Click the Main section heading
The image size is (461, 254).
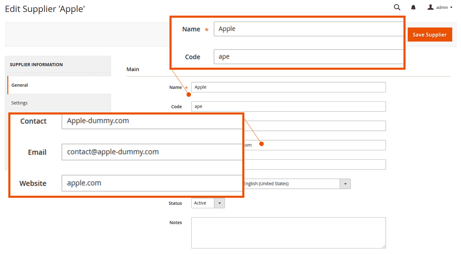click(x=133, y=69)
